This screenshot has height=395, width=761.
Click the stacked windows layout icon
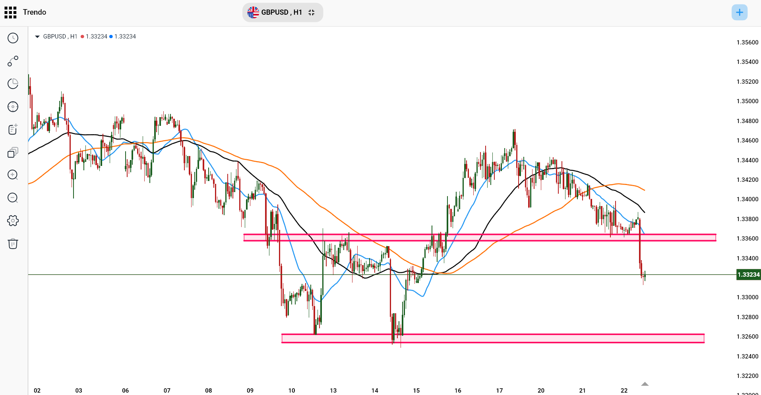pos(13,152)
